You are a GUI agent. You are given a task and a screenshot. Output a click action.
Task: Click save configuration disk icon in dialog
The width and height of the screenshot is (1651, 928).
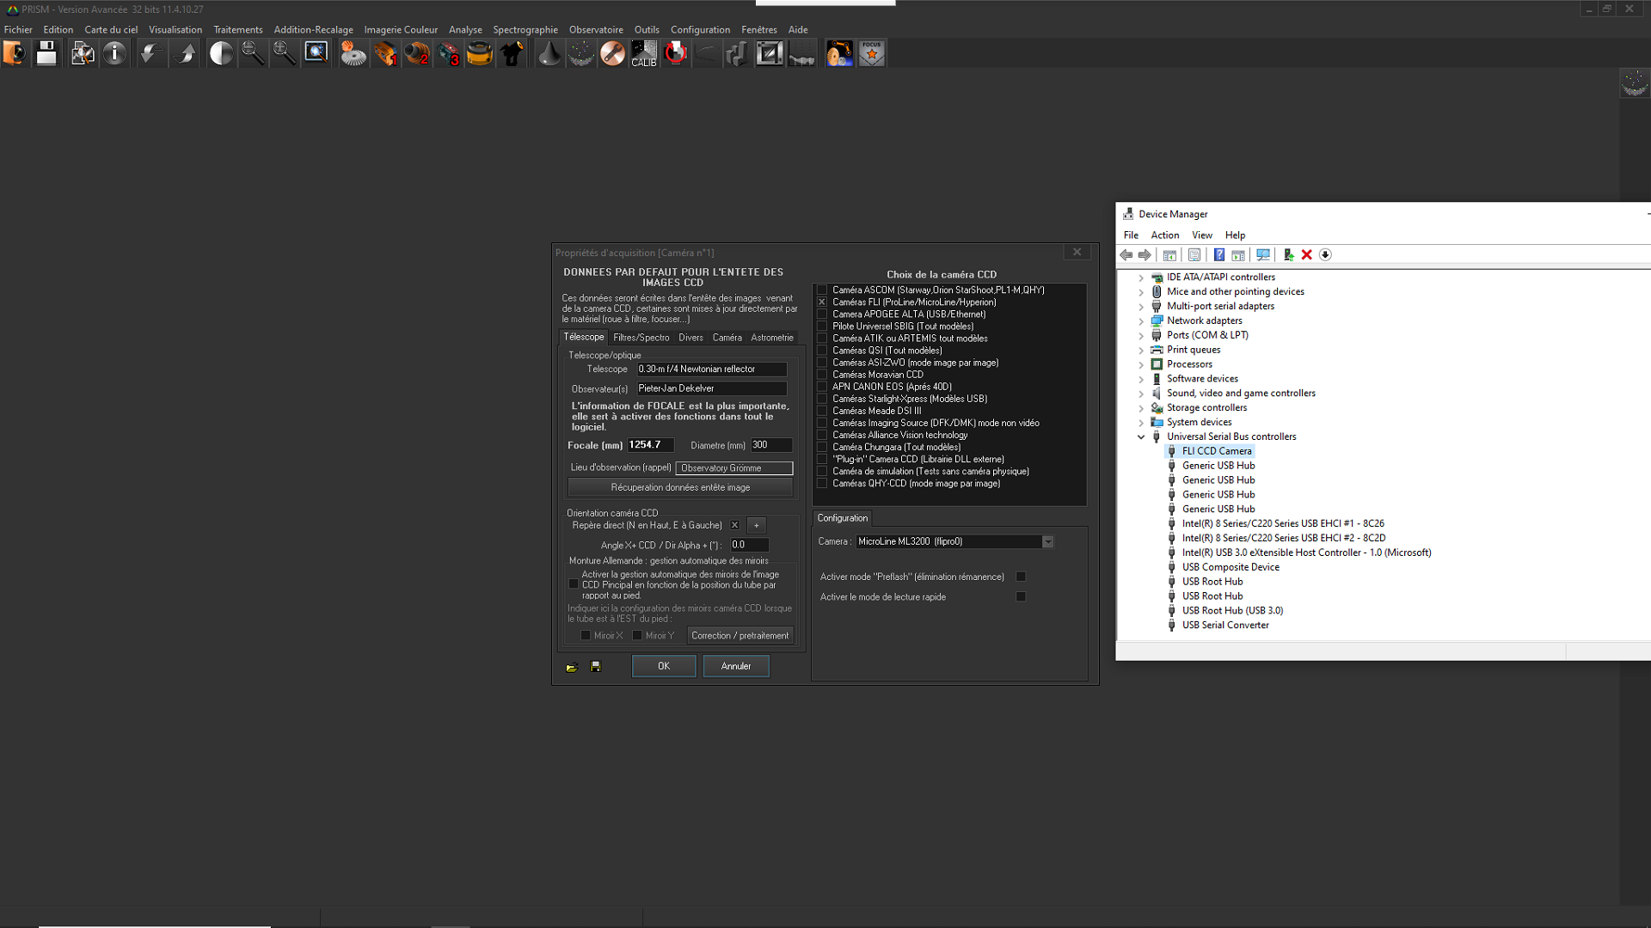[596, 667]
